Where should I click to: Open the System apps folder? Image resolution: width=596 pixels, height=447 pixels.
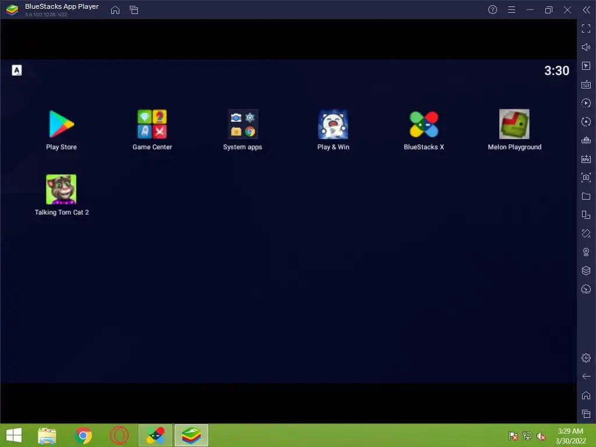[x=243, y=125]
